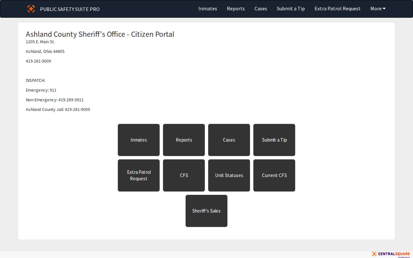Screen dimensions: 413x258
Task: Click the Emergency: 911 line
Action: [41, 90]
